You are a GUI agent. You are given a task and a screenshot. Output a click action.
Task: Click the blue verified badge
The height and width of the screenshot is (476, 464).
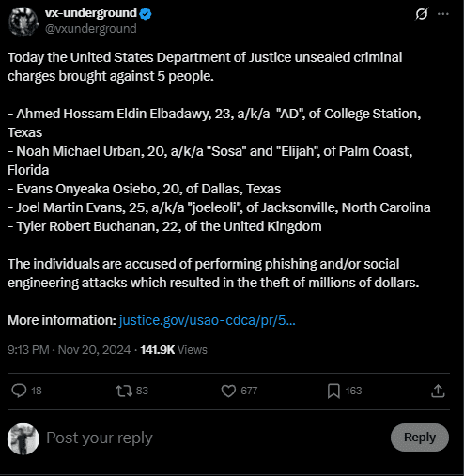coord(146,14)
